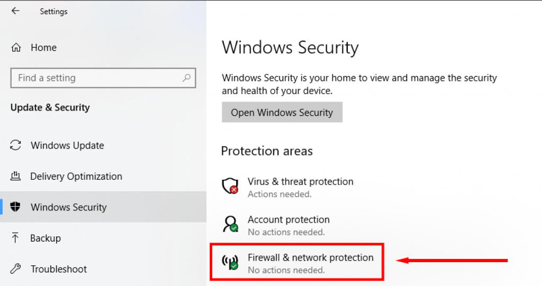This screenshot has height=286, width=542.
Task: Go to Backup settings
Action: (45, 238)
